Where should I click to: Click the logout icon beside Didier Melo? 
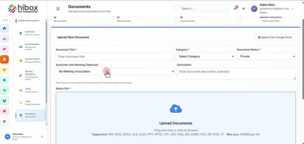[x=42, y=137]
